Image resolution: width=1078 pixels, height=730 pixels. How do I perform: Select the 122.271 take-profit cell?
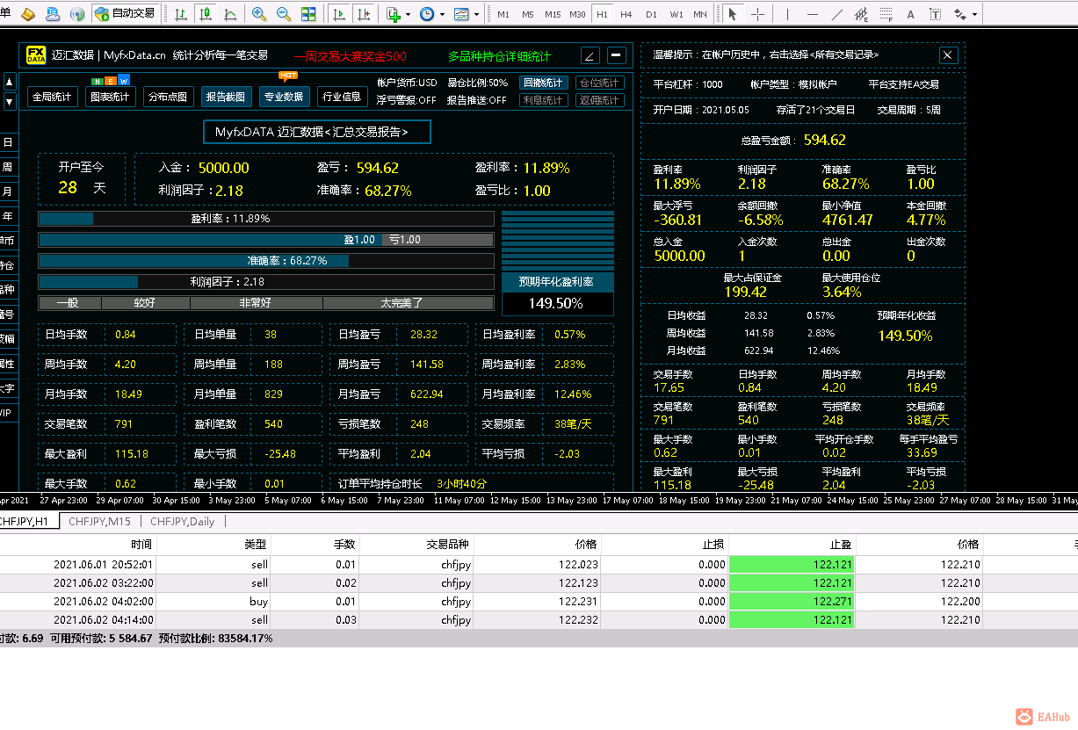(792, 602)
